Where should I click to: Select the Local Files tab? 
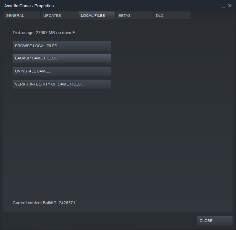coord(97,15)
